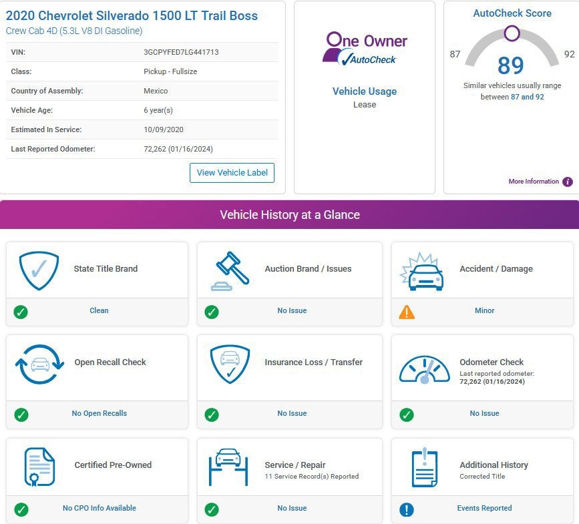Click the Service / Repair car lift icon
This screenshot has height=524, width=579.
228,467
